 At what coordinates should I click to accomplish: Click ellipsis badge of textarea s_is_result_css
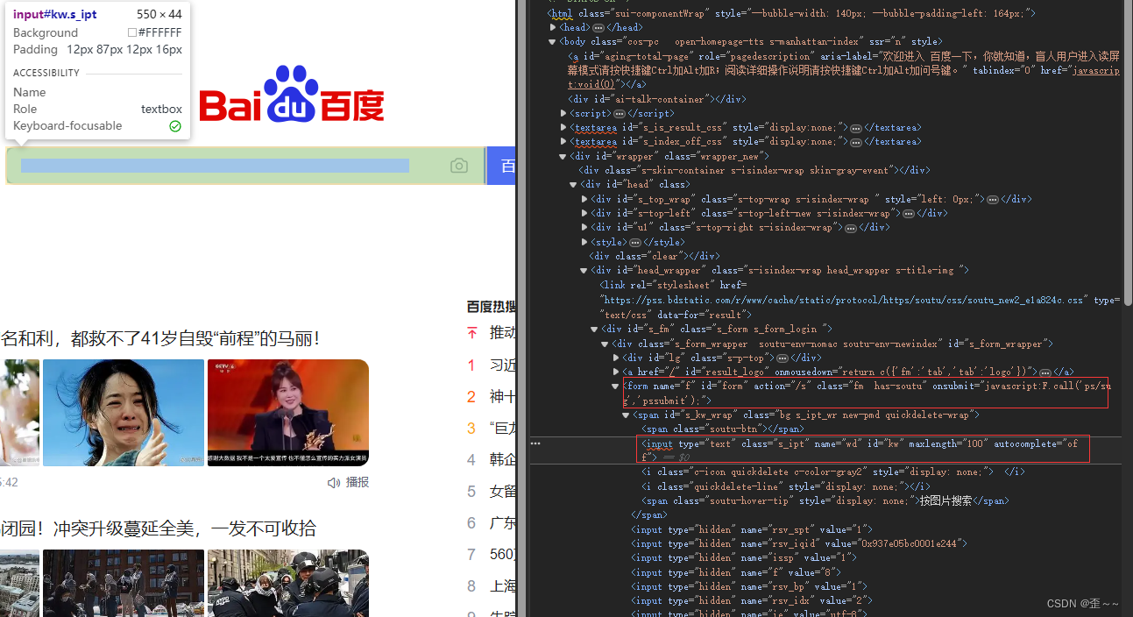click(x=856, y=128)
